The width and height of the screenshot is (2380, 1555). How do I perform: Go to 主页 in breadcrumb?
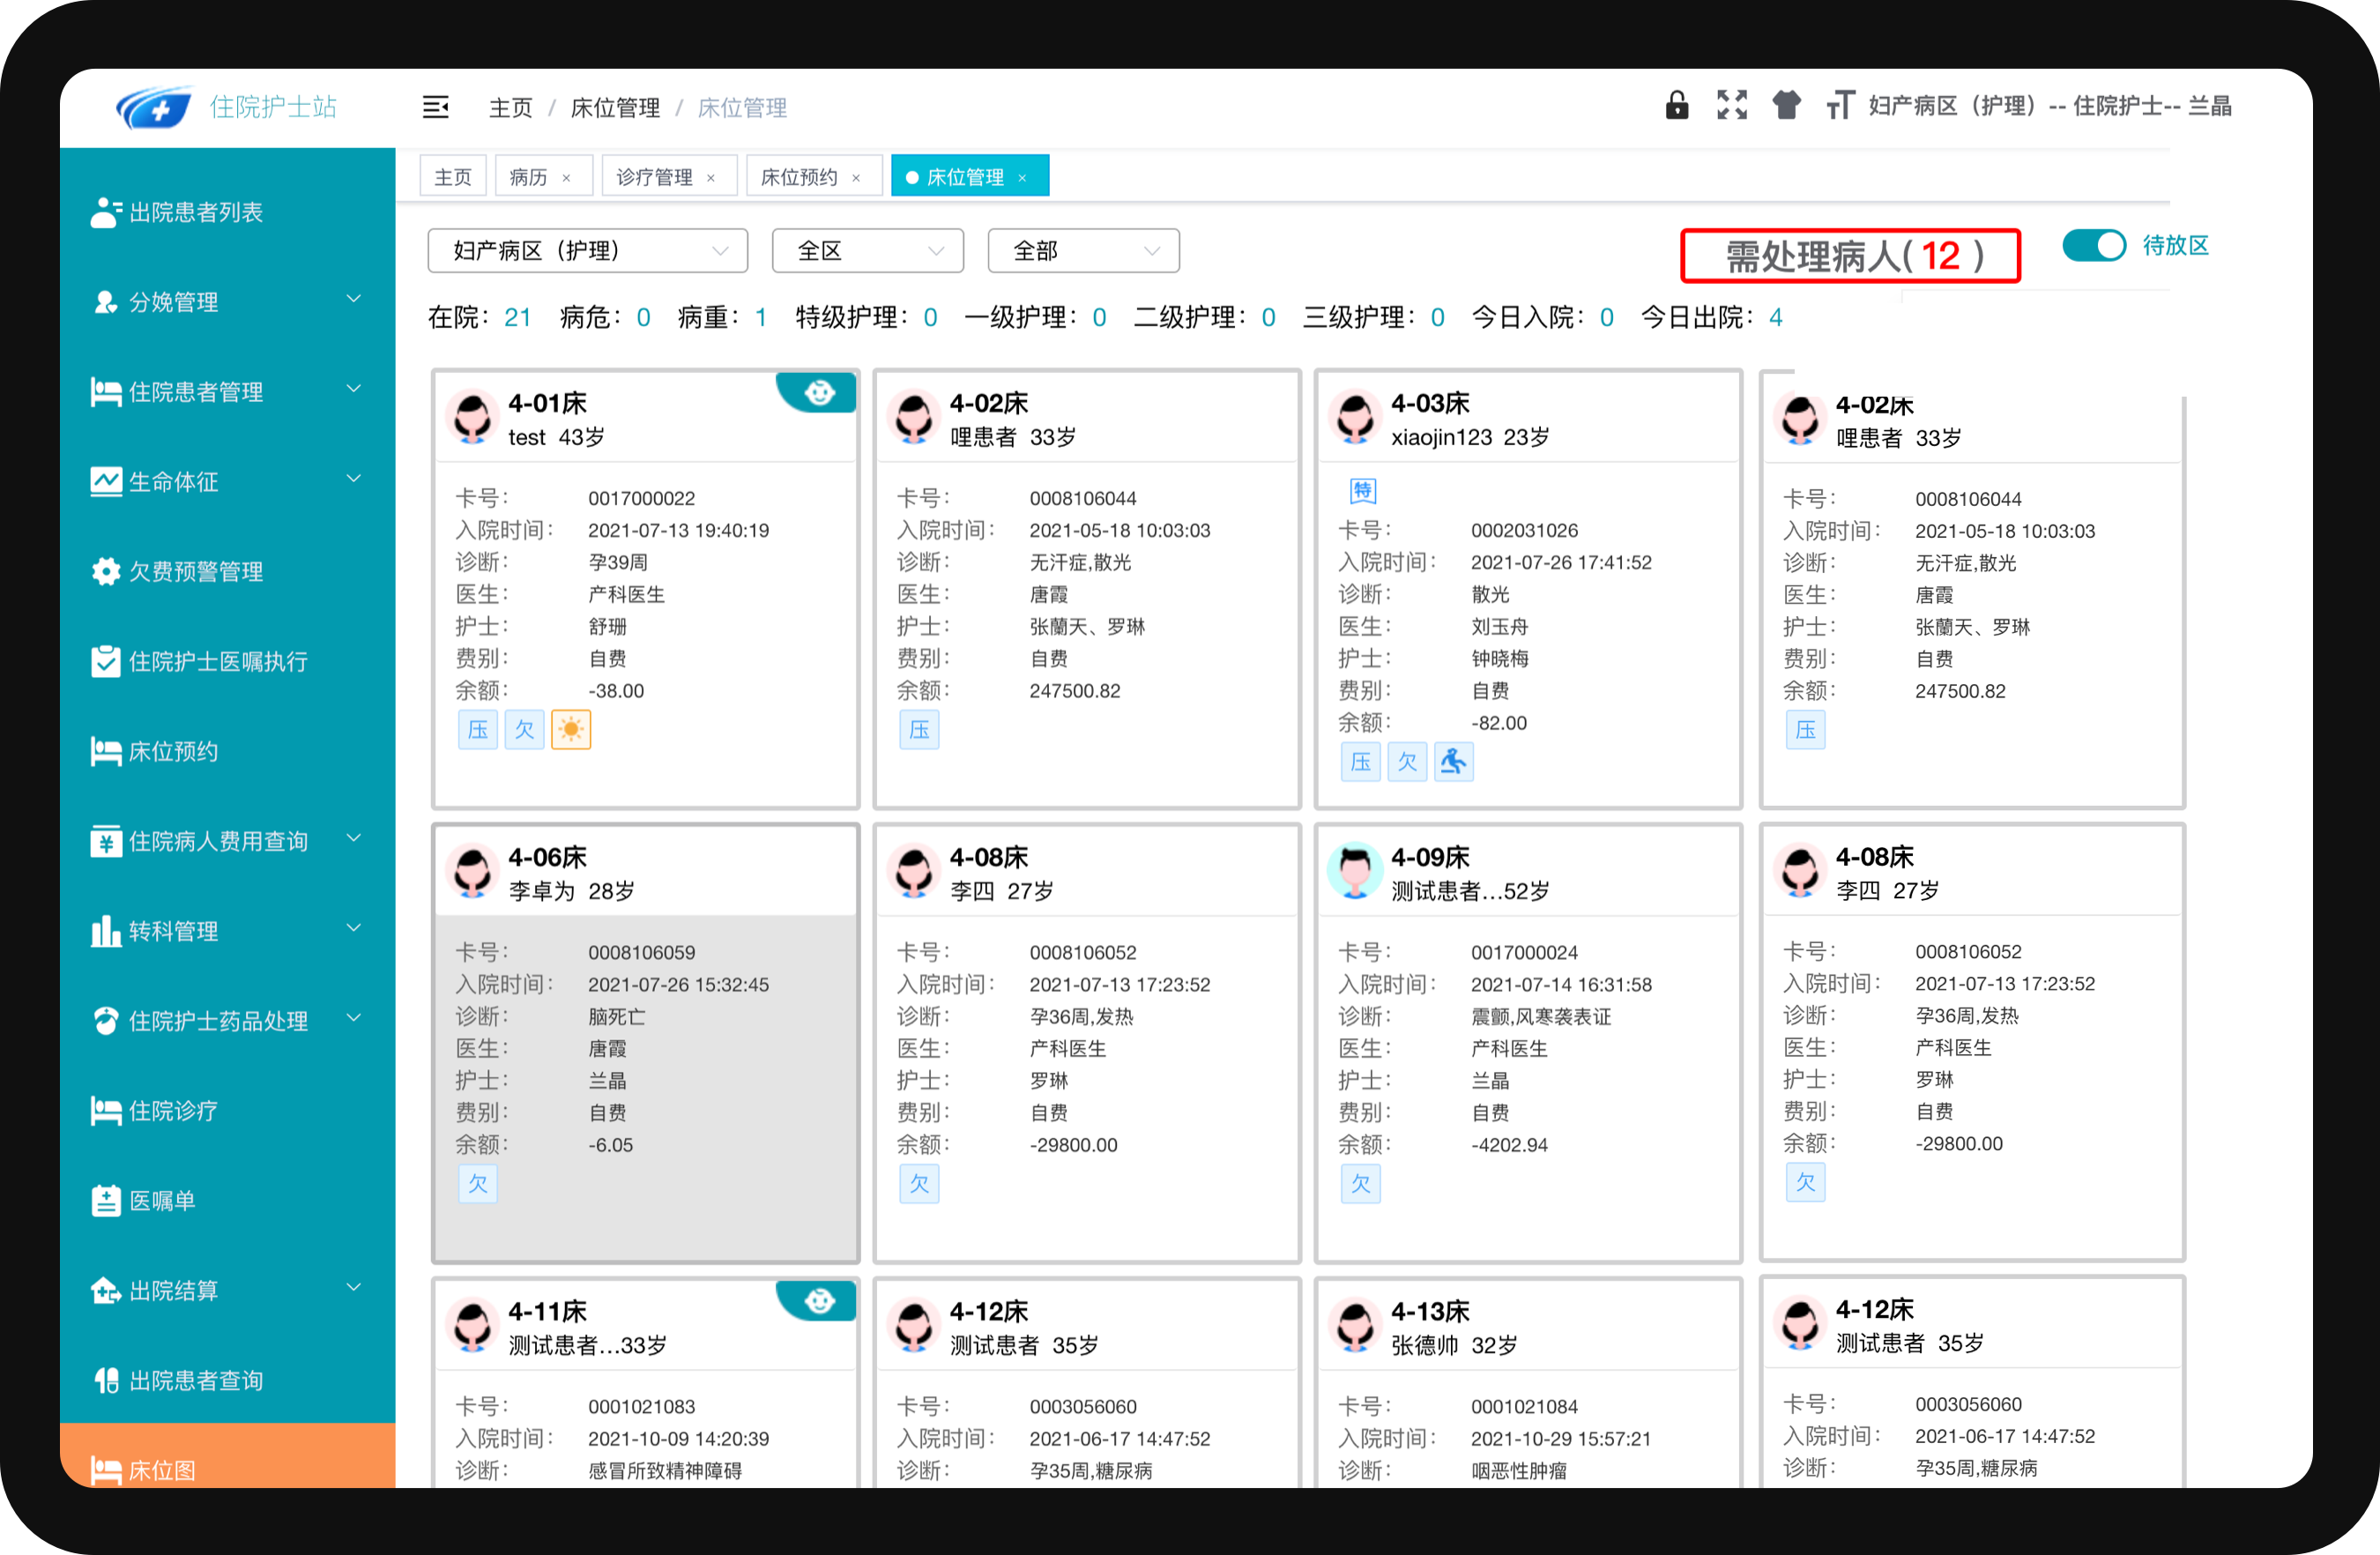coord(510,107)
